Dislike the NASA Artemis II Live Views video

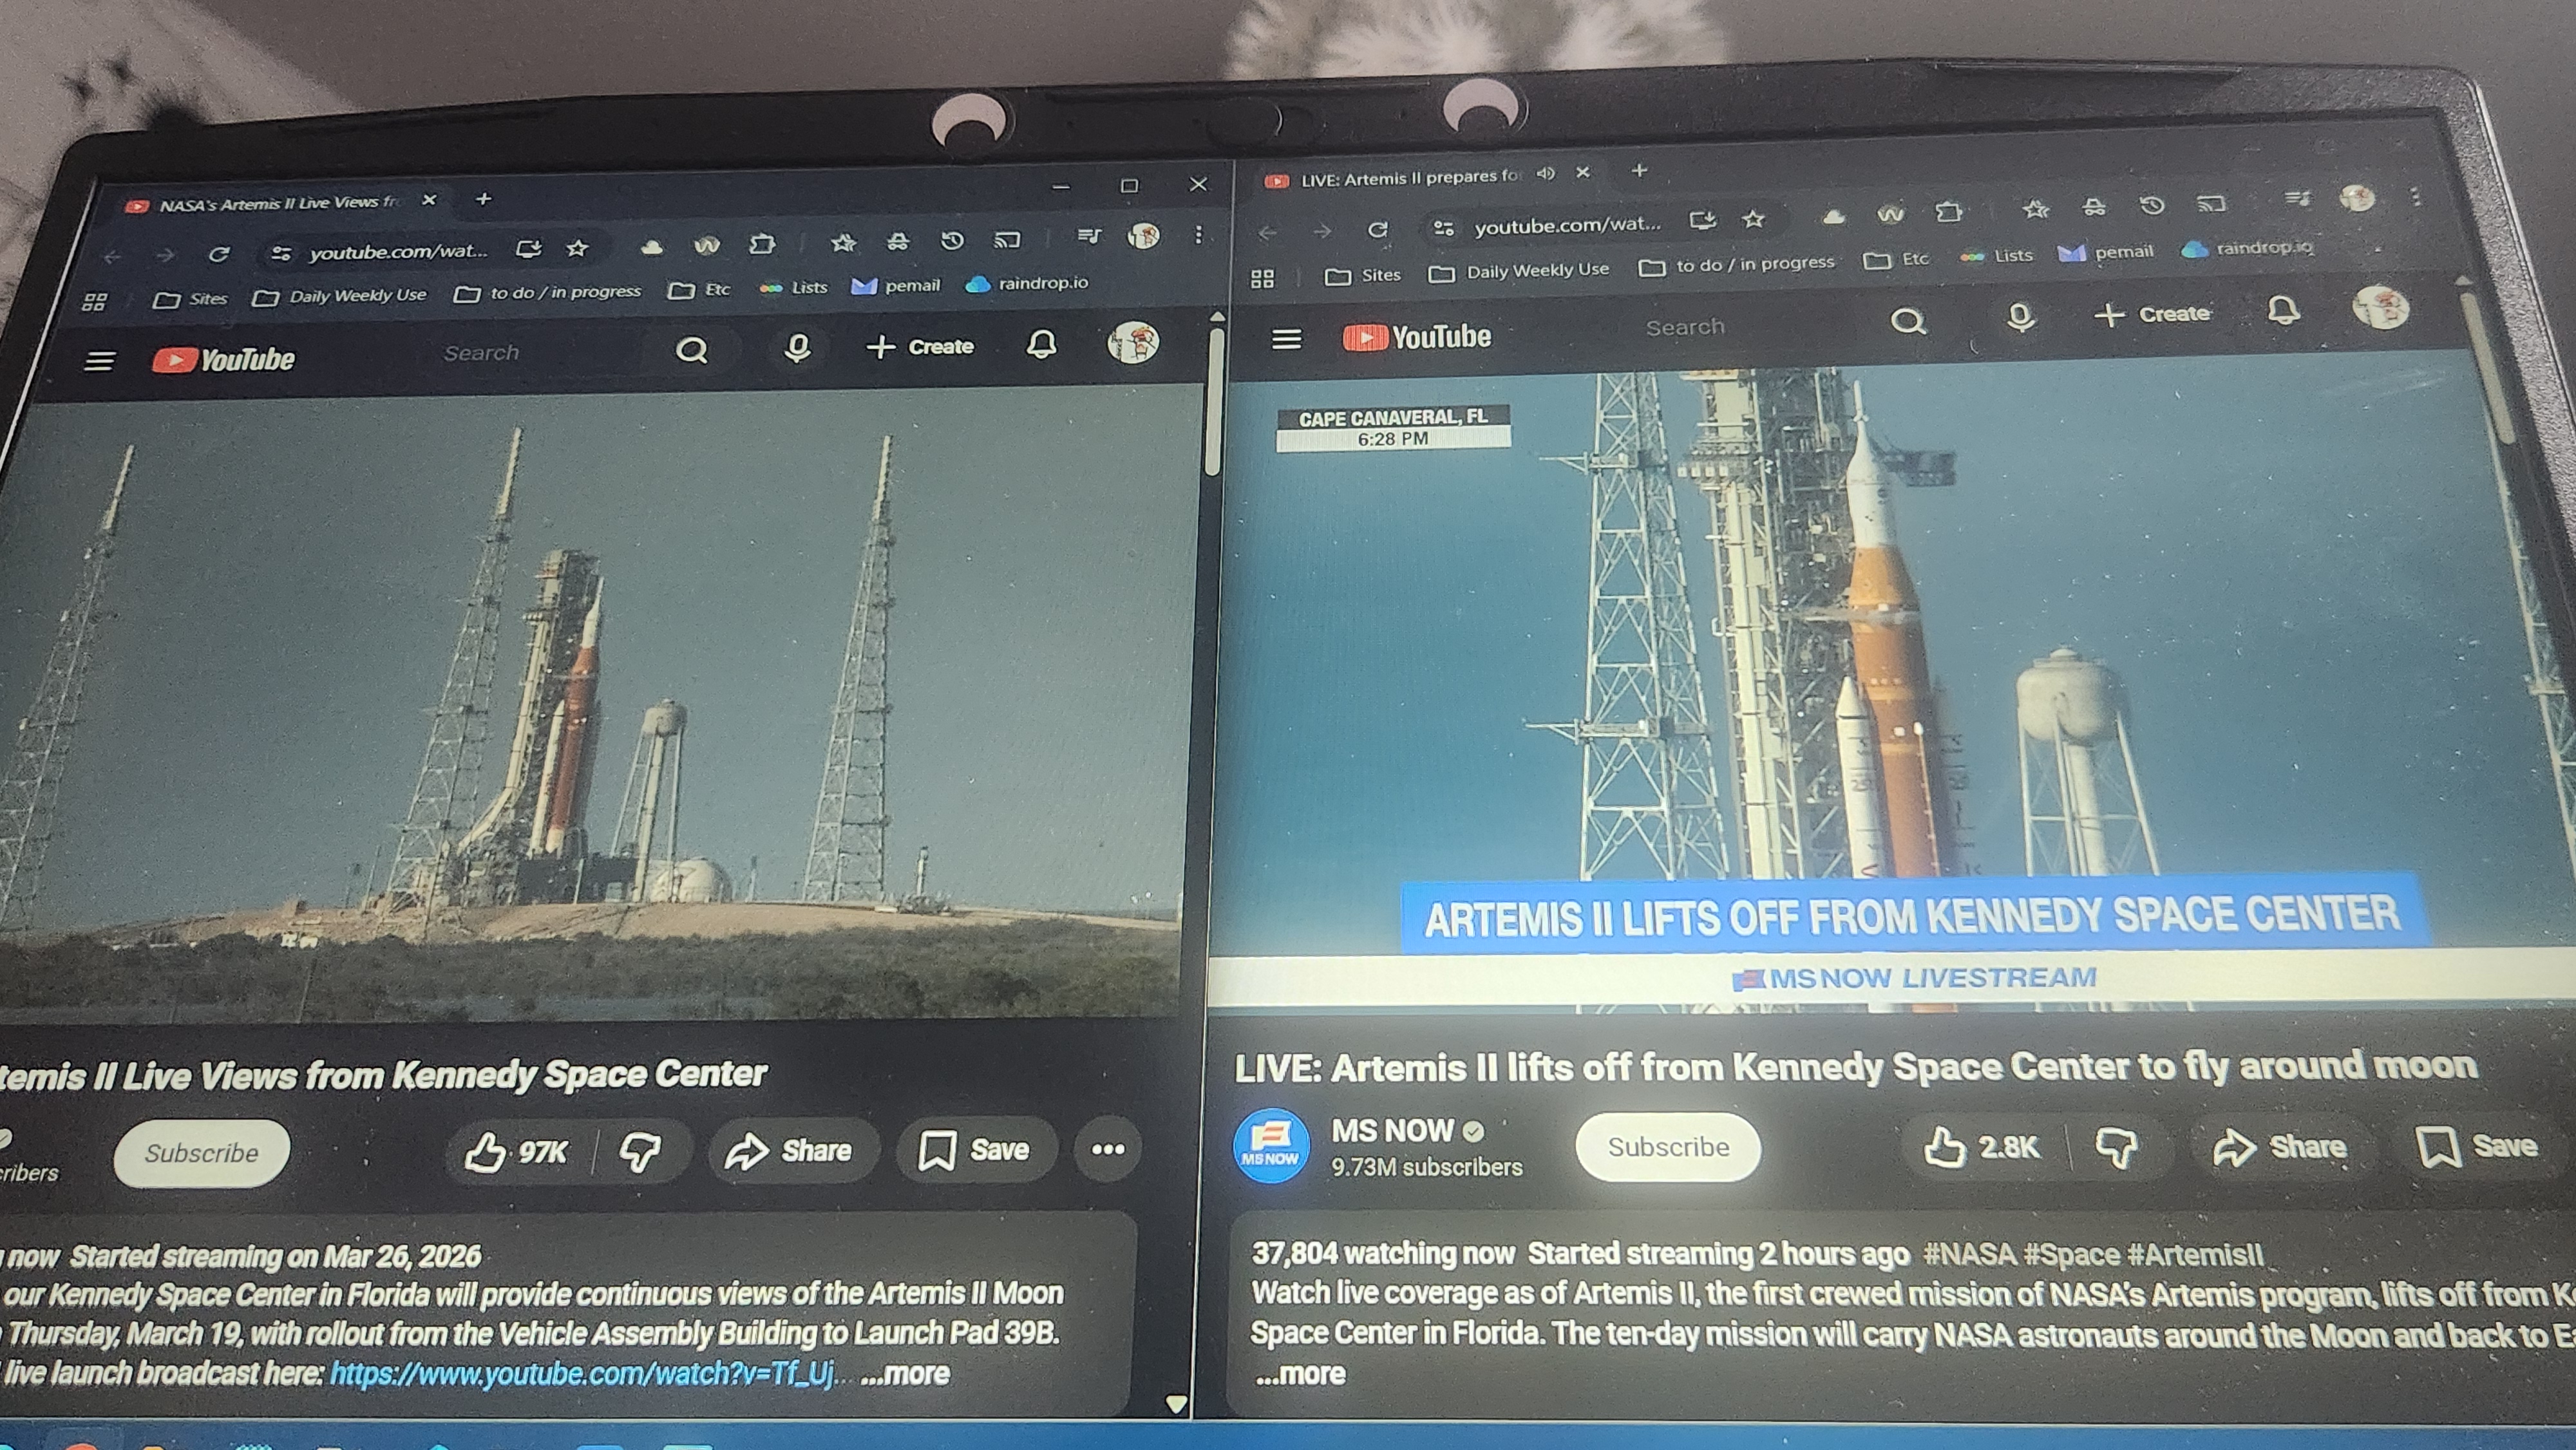(x=639, y=1151)
